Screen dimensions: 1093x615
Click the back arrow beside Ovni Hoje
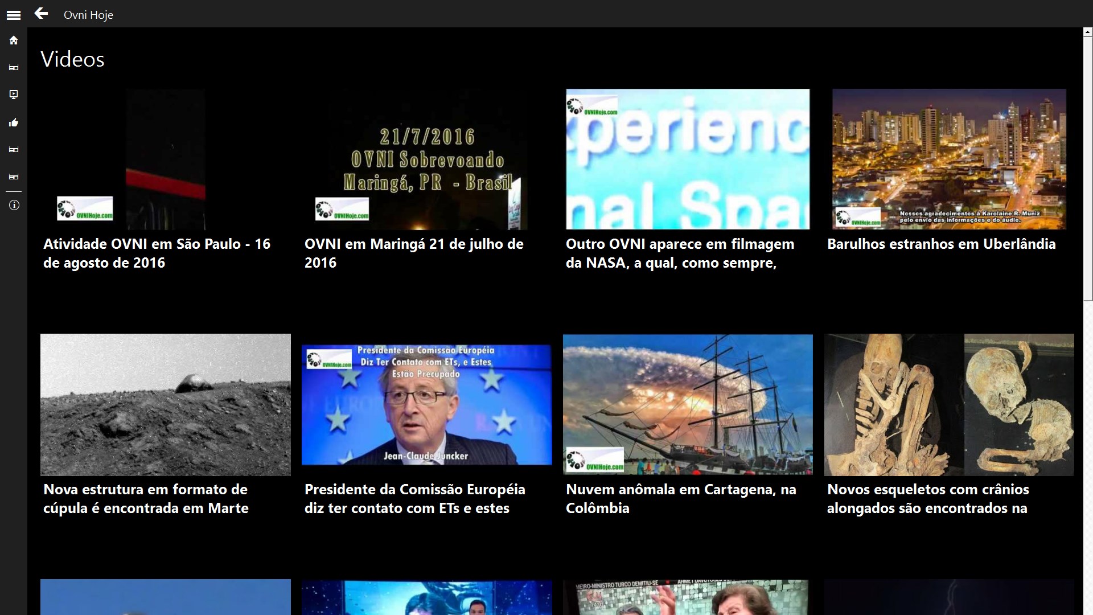[41, 14]
